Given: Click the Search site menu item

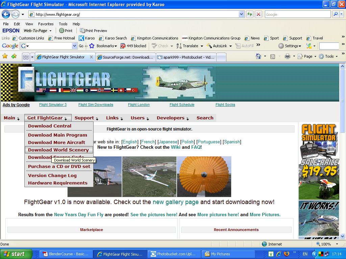Looking at the screenshot, I should click(205, 118).
